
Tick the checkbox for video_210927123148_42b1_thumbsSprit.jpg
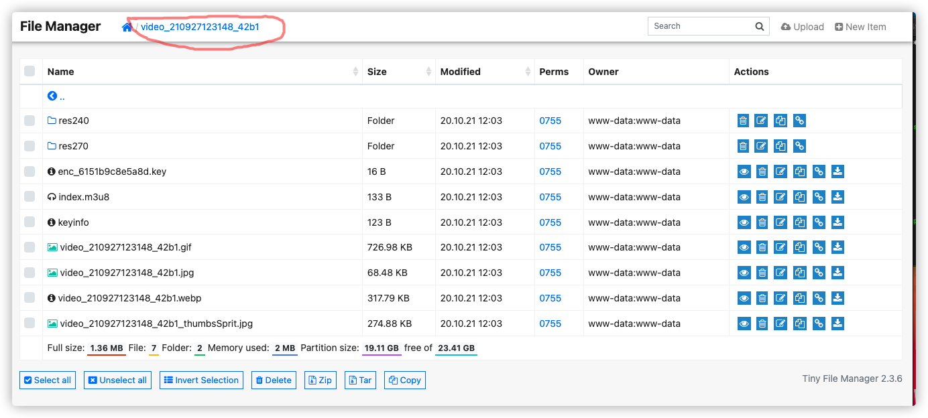29,323
